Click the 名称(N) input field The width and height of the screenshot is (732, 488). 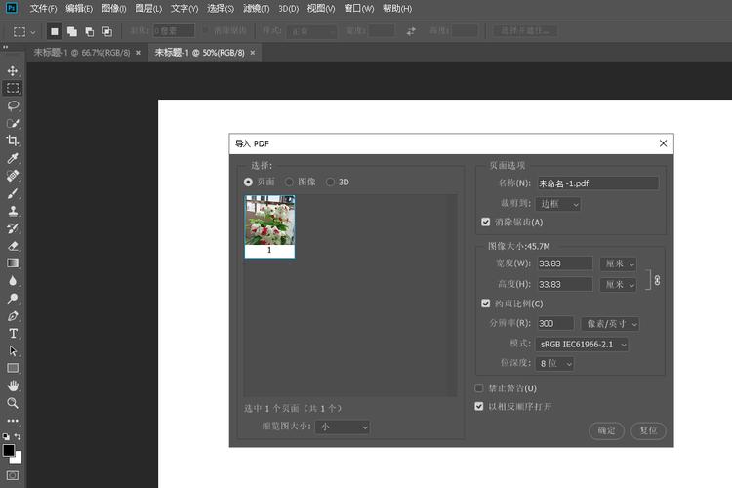pos(597,183)
